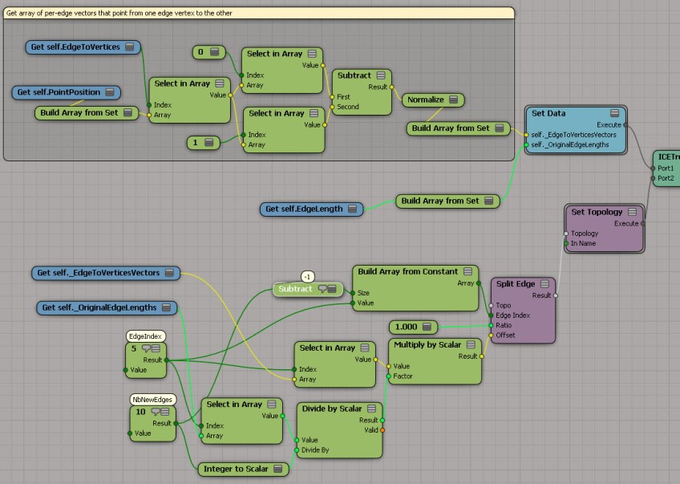680x484 pixels.
Task: Open the icon on Get self.EdgeLength node
Action: [x=351, y=209]
